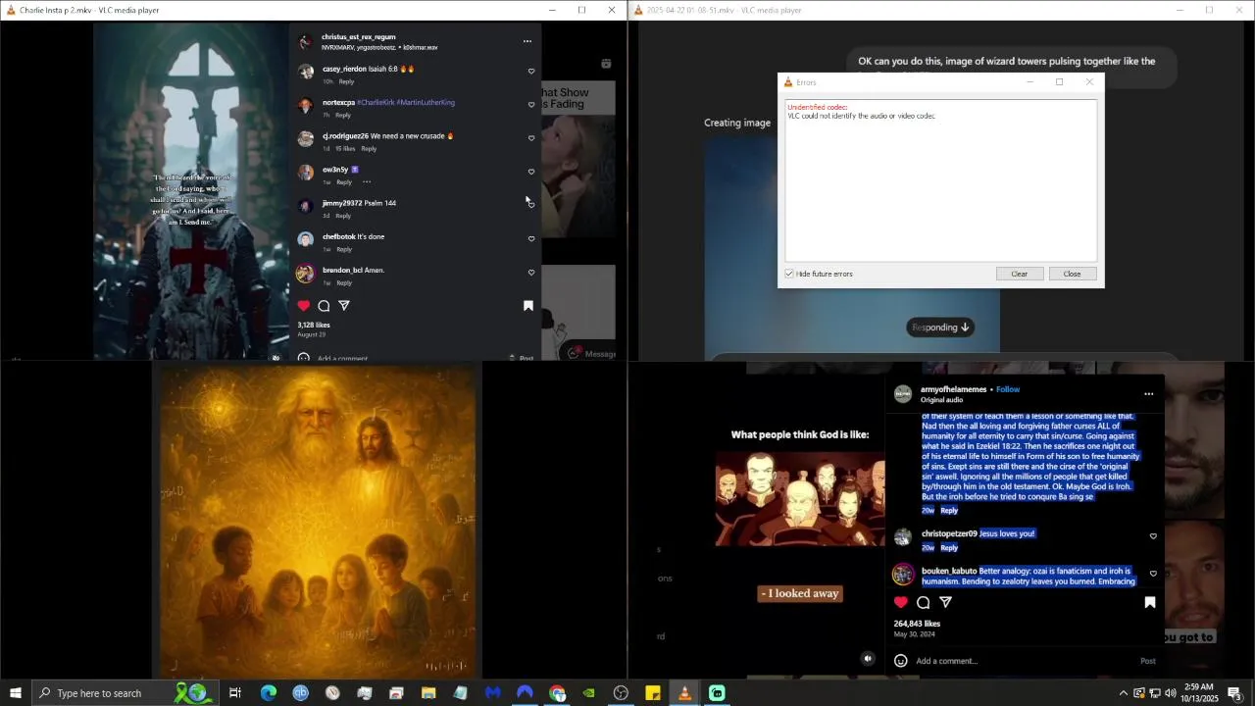Switch to VLC media player taskbar icon

coord(684,693)
